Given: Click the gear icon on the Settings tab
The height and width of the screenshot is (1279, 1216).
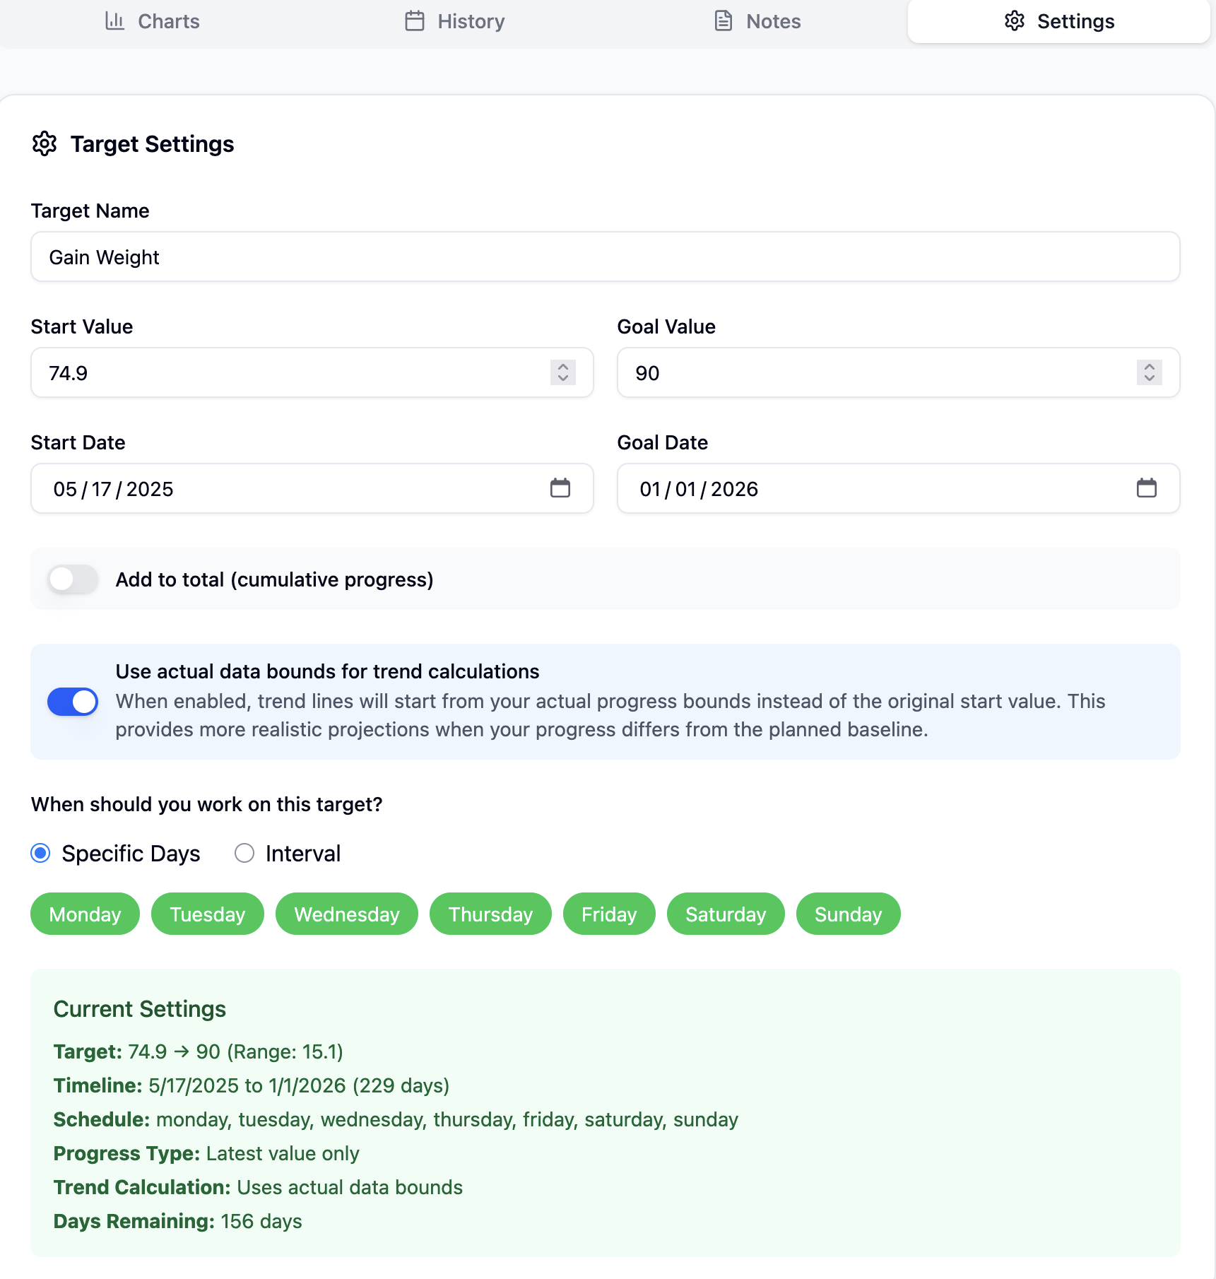Looking at the screenshot, I should click(1013, 21).
